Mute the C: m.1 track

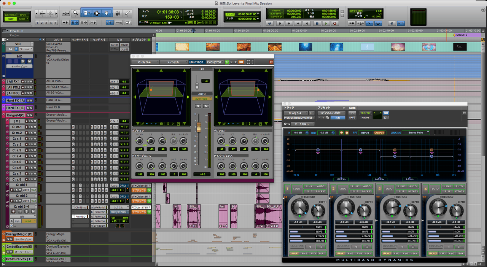tap(35, 127)
